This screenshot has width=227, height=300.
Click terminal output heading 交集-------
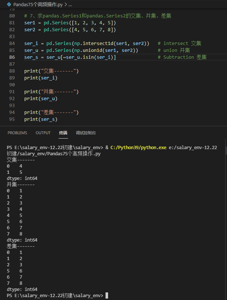(21, 160)
